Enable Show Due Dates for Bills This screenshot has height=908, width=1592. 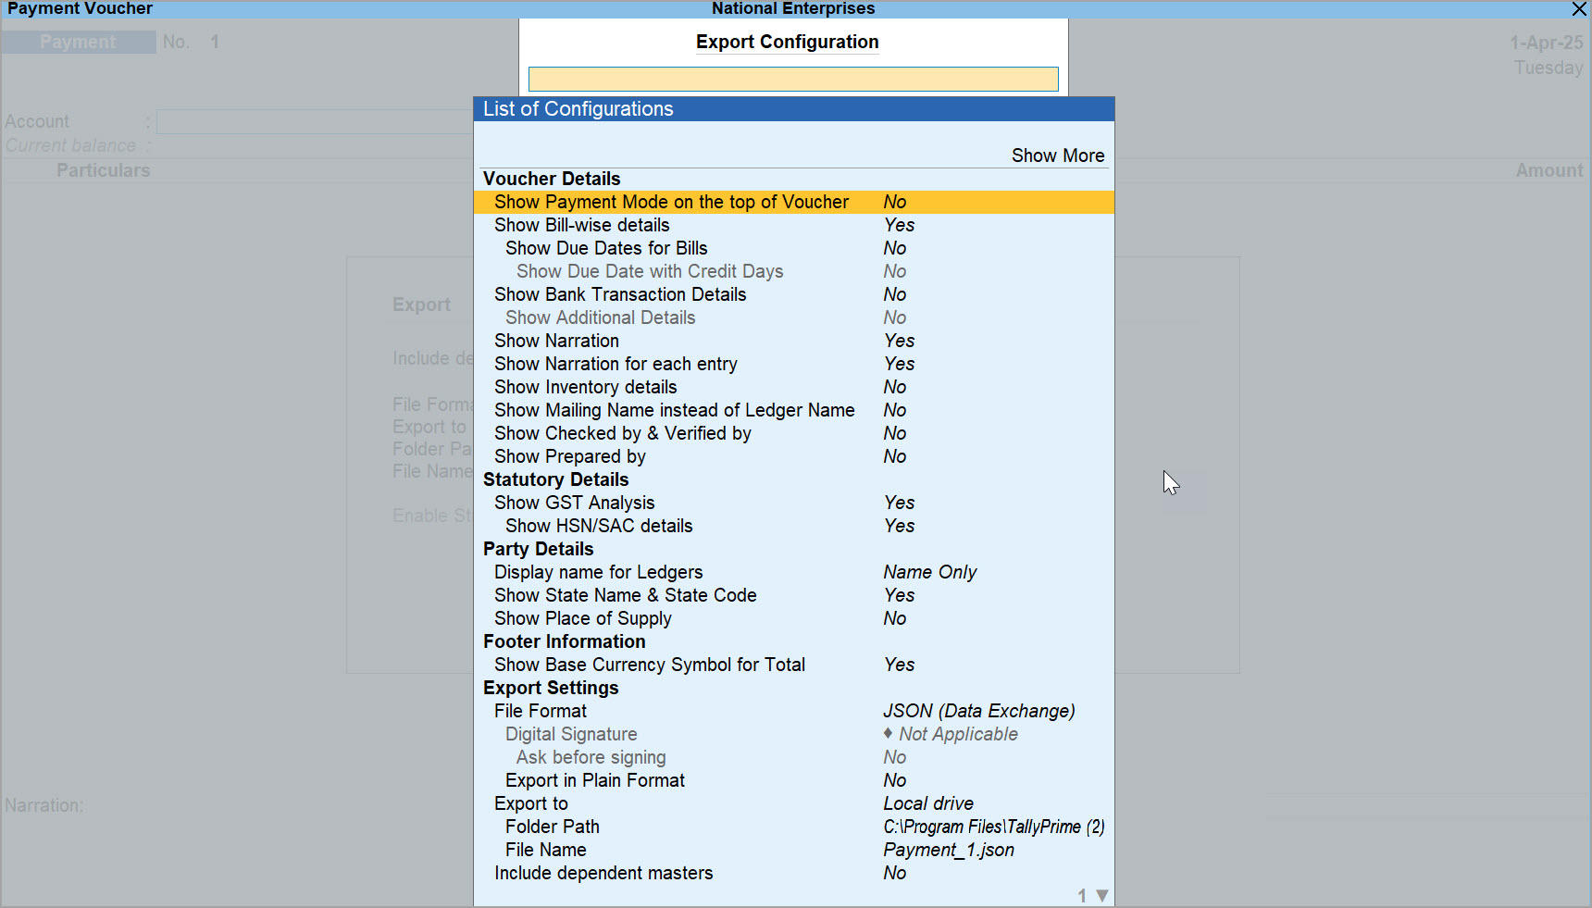(x=605, y=248)
